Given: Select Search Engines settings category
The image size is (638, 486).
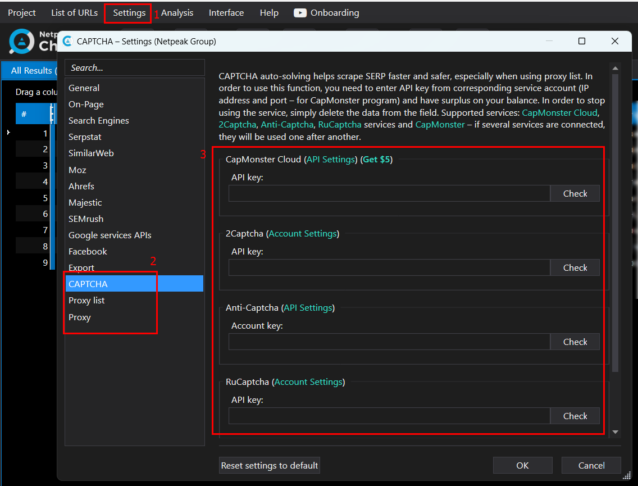Looking at the screenshot, I should click(134, 120).
